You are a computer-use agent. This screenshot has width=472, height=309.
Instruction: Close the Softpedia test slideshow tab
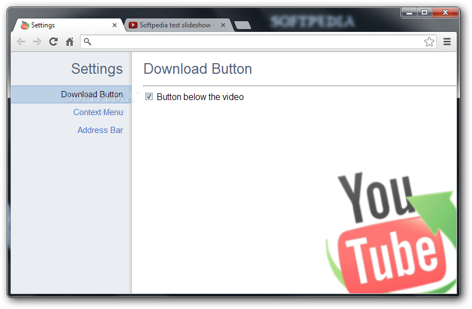(x=223, y=25)
